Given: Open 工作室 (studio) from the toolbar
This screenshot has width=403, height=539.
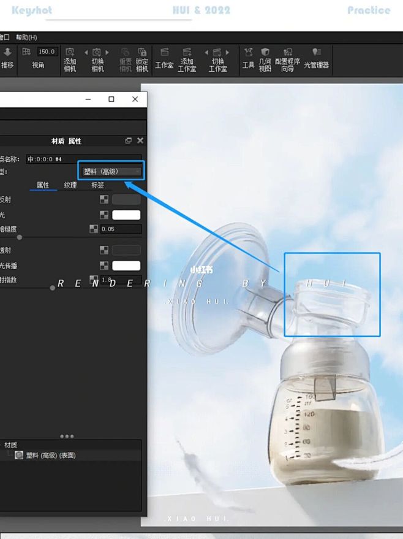Looking at the screenshot, I should [x=164, y=59].
